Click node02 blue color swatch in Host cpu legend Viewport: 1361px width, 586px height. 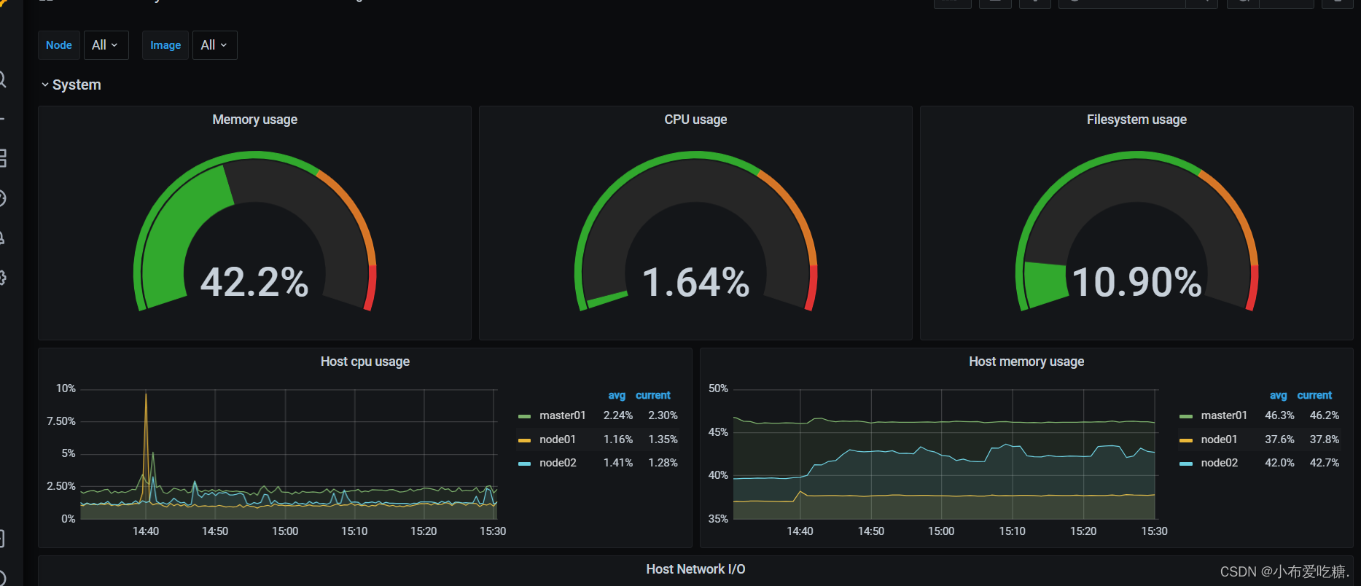tap(524, 464)
